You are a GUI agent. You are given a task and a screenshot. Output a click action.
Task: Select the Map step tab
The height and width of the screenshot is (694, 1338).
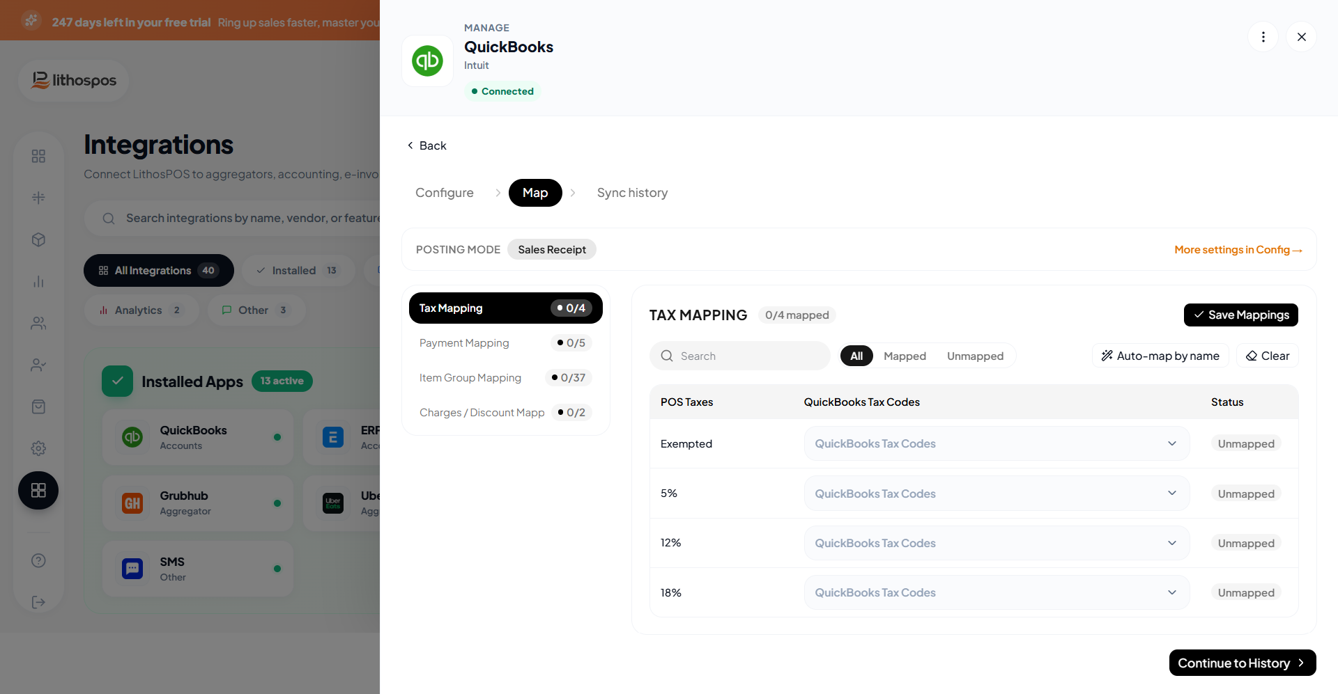coord(535,193)
